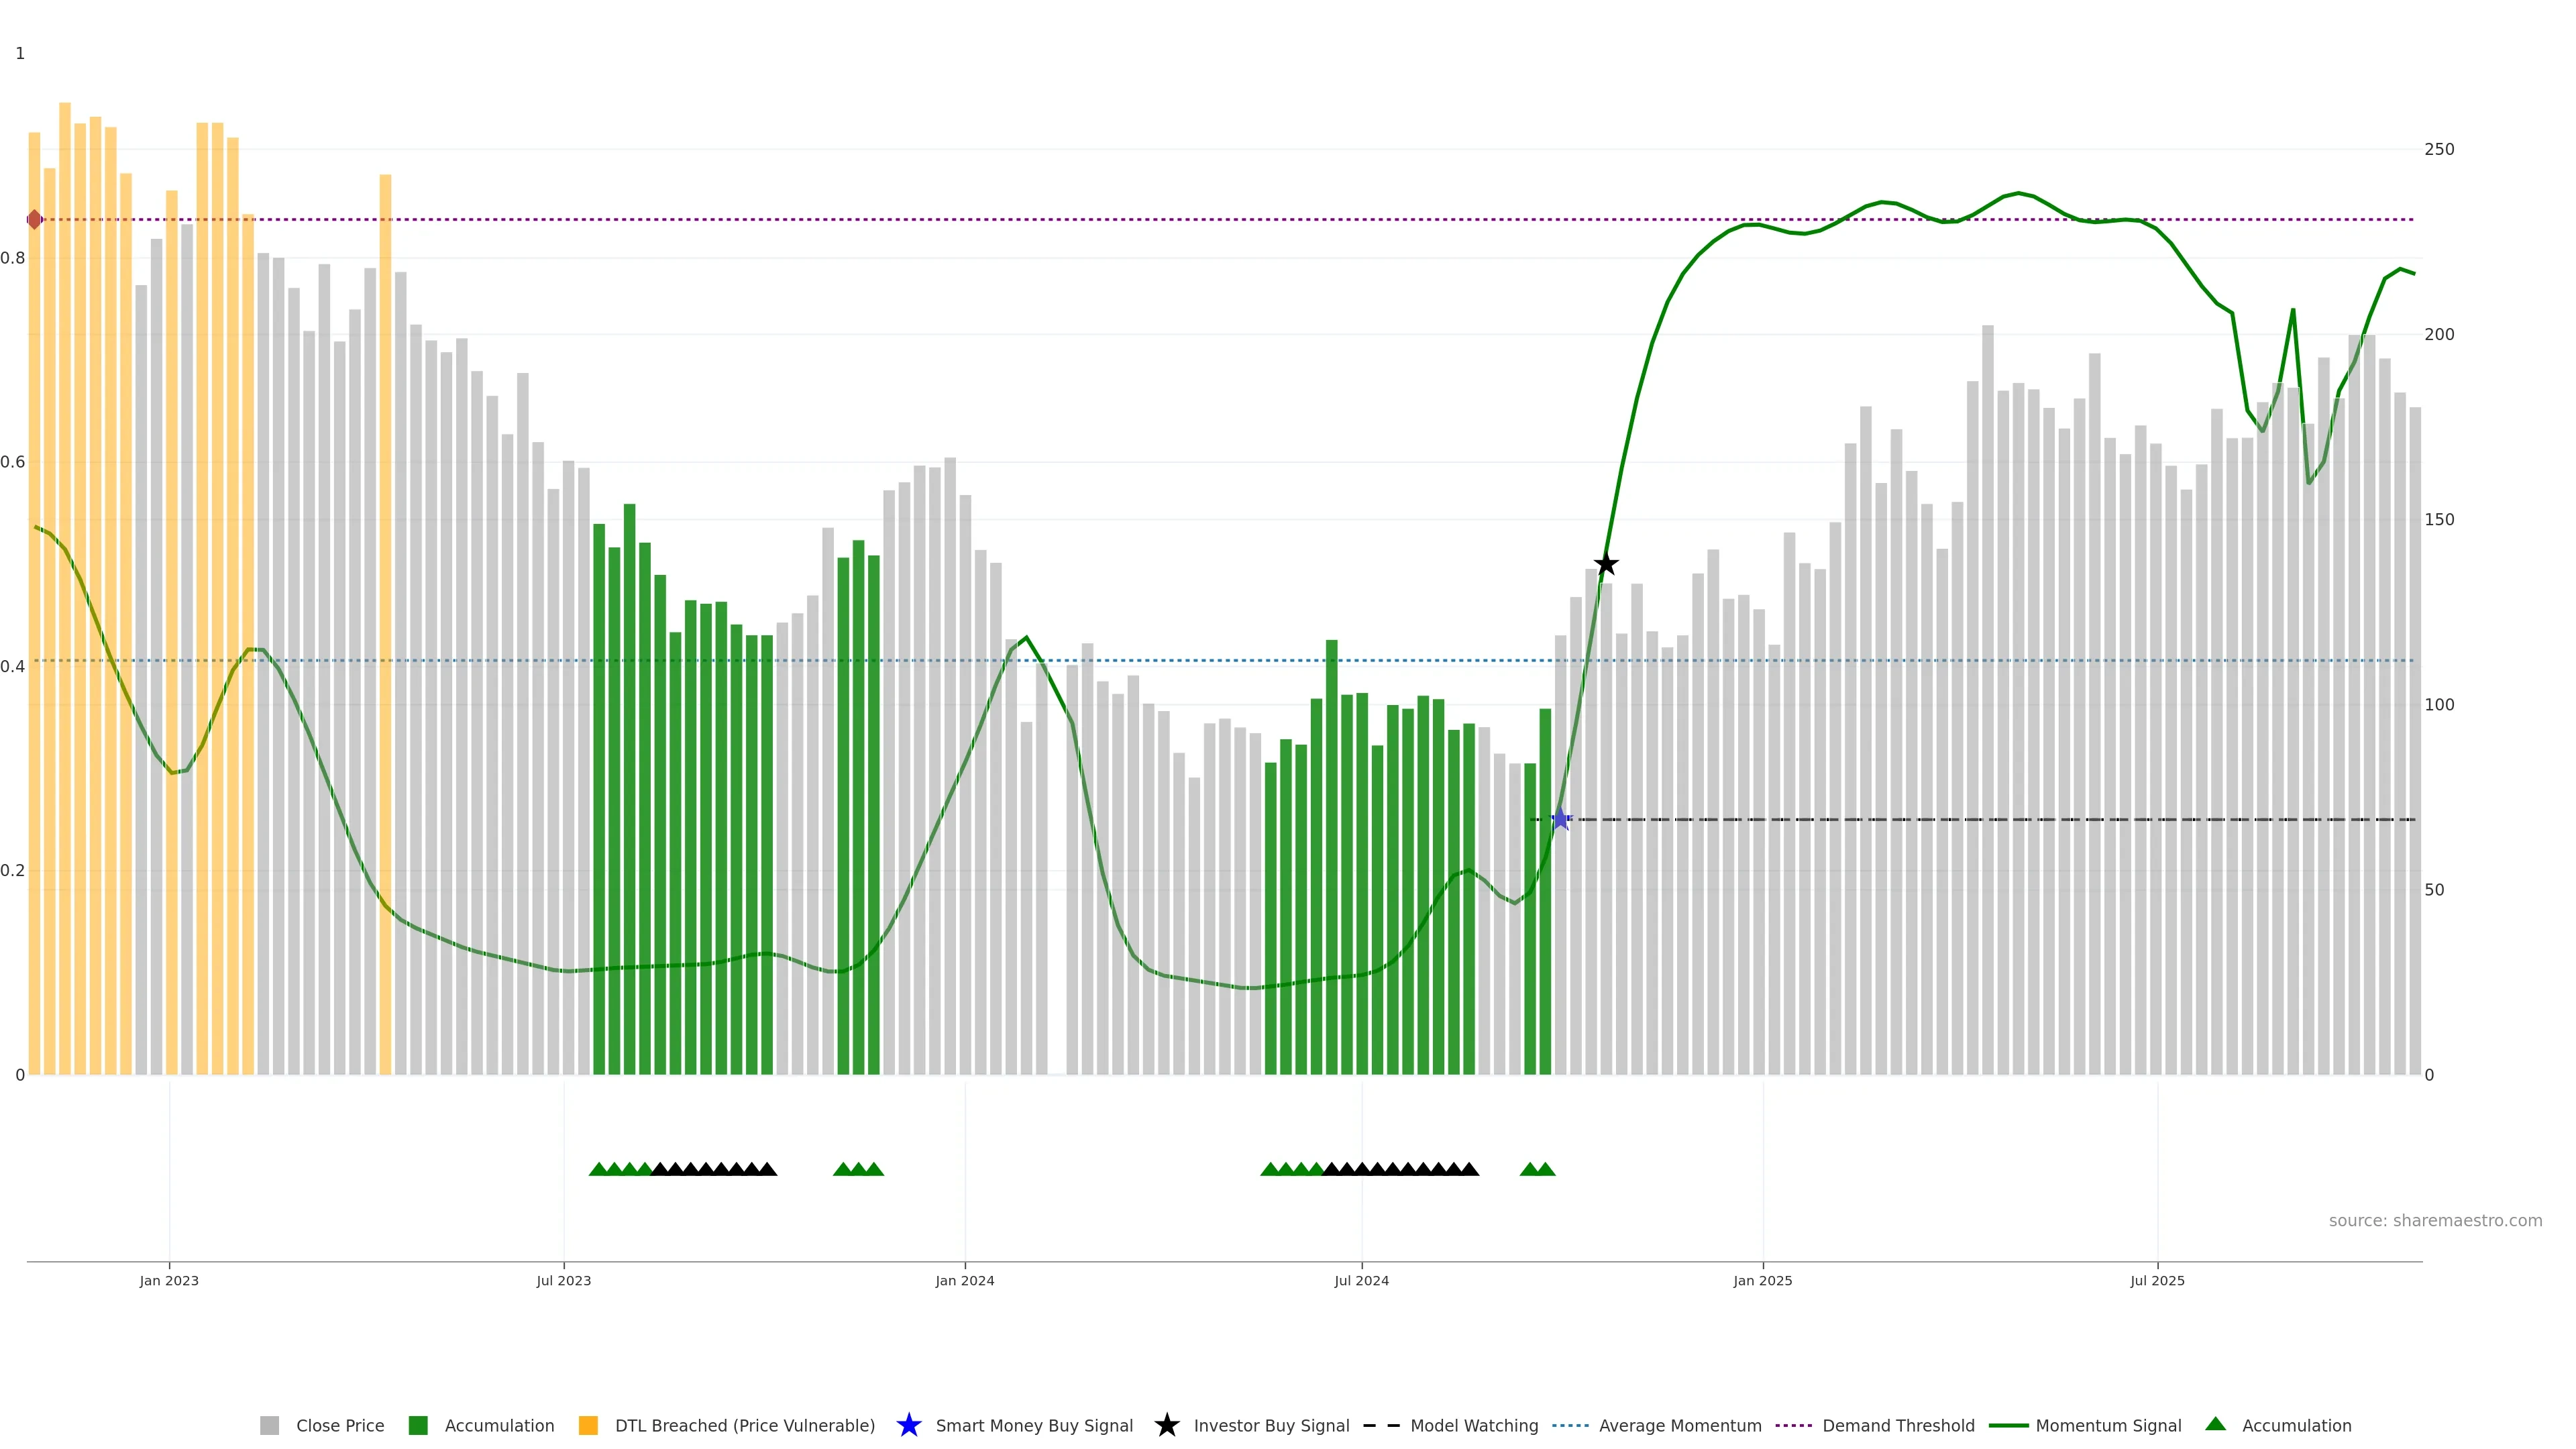Click the Jan 2025 x-axis tick label
This screenshot has width=2576, height=1449.
pos(1762,1280)
